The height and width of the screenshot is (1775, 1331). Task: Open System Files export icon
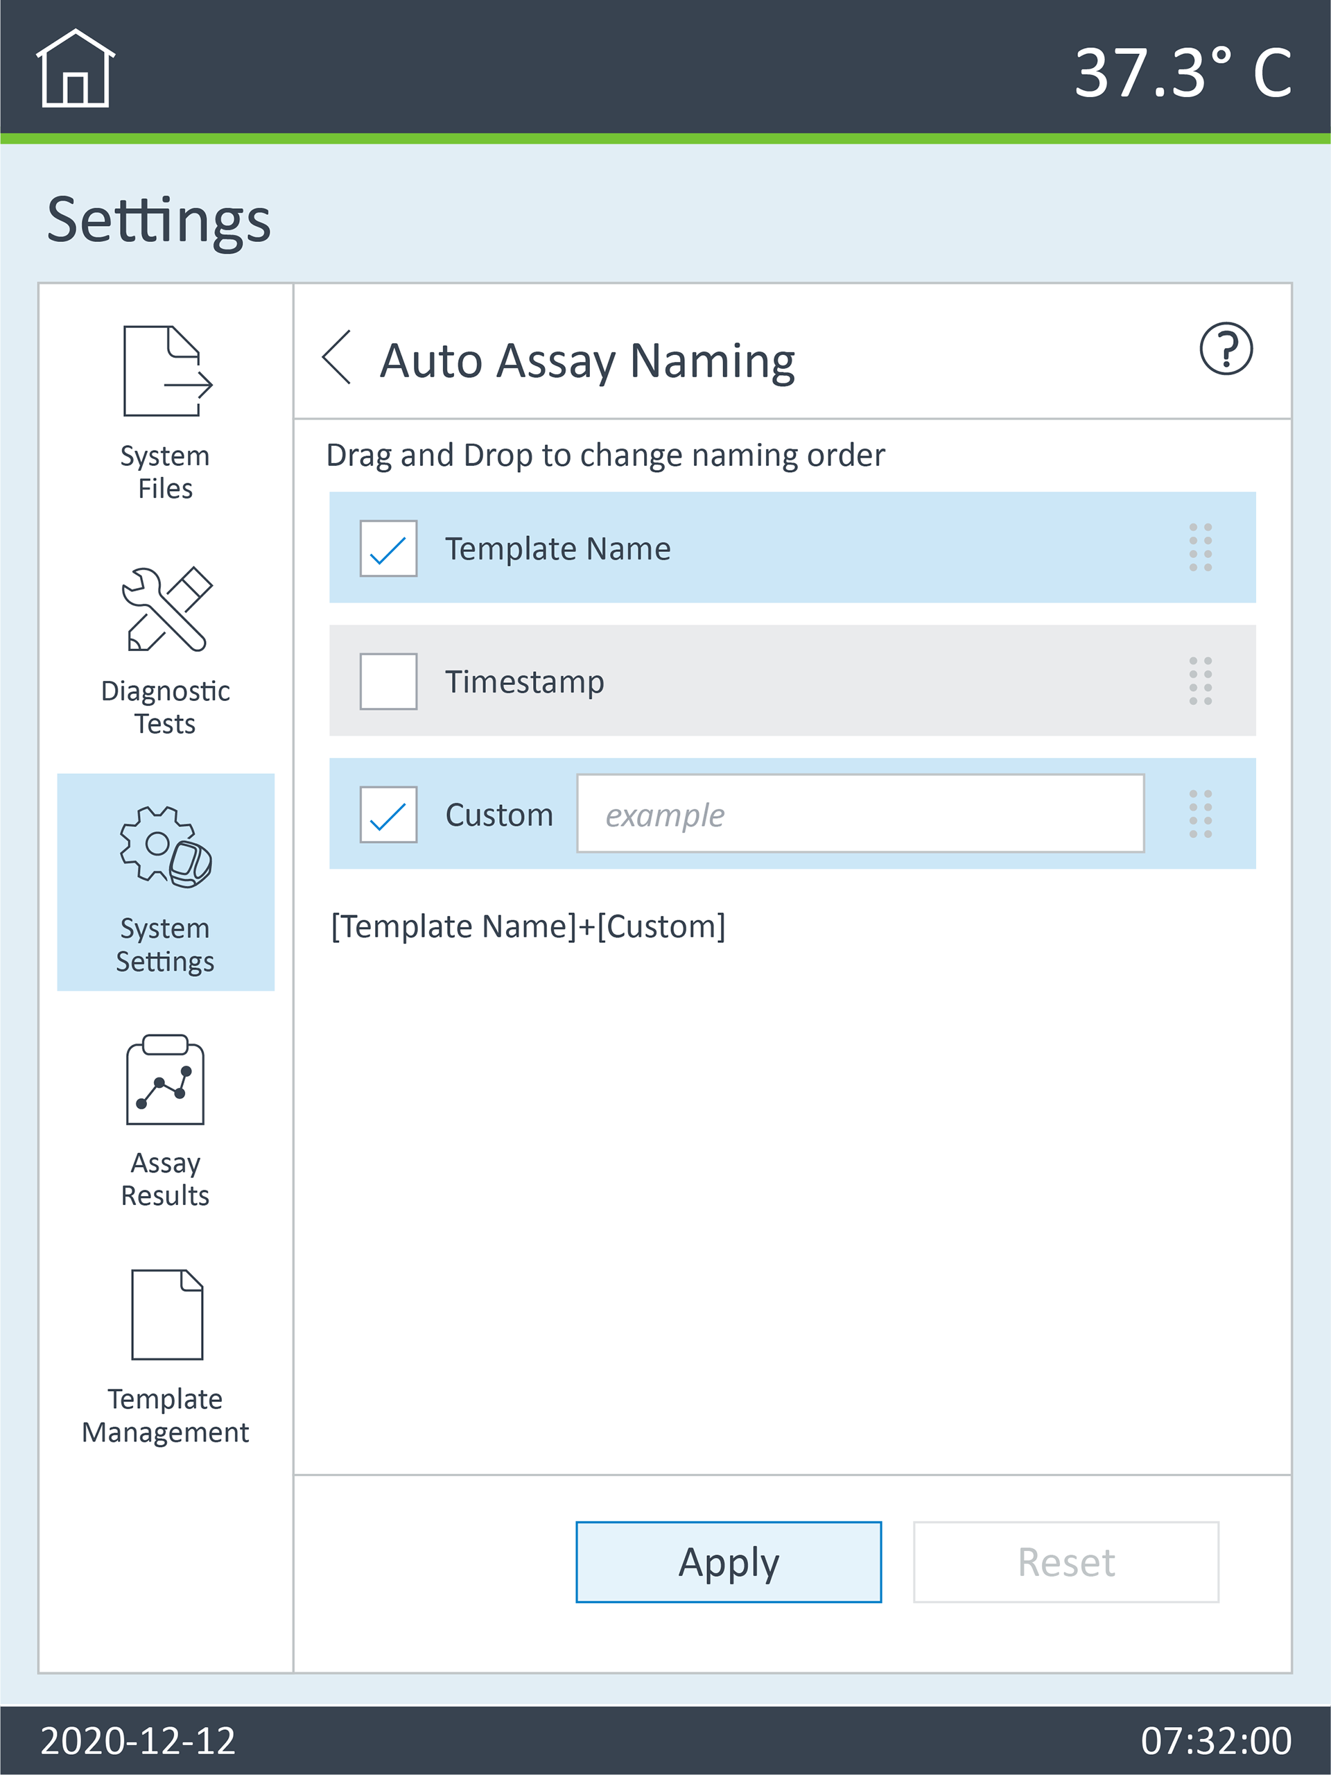[x=168, y=371]
